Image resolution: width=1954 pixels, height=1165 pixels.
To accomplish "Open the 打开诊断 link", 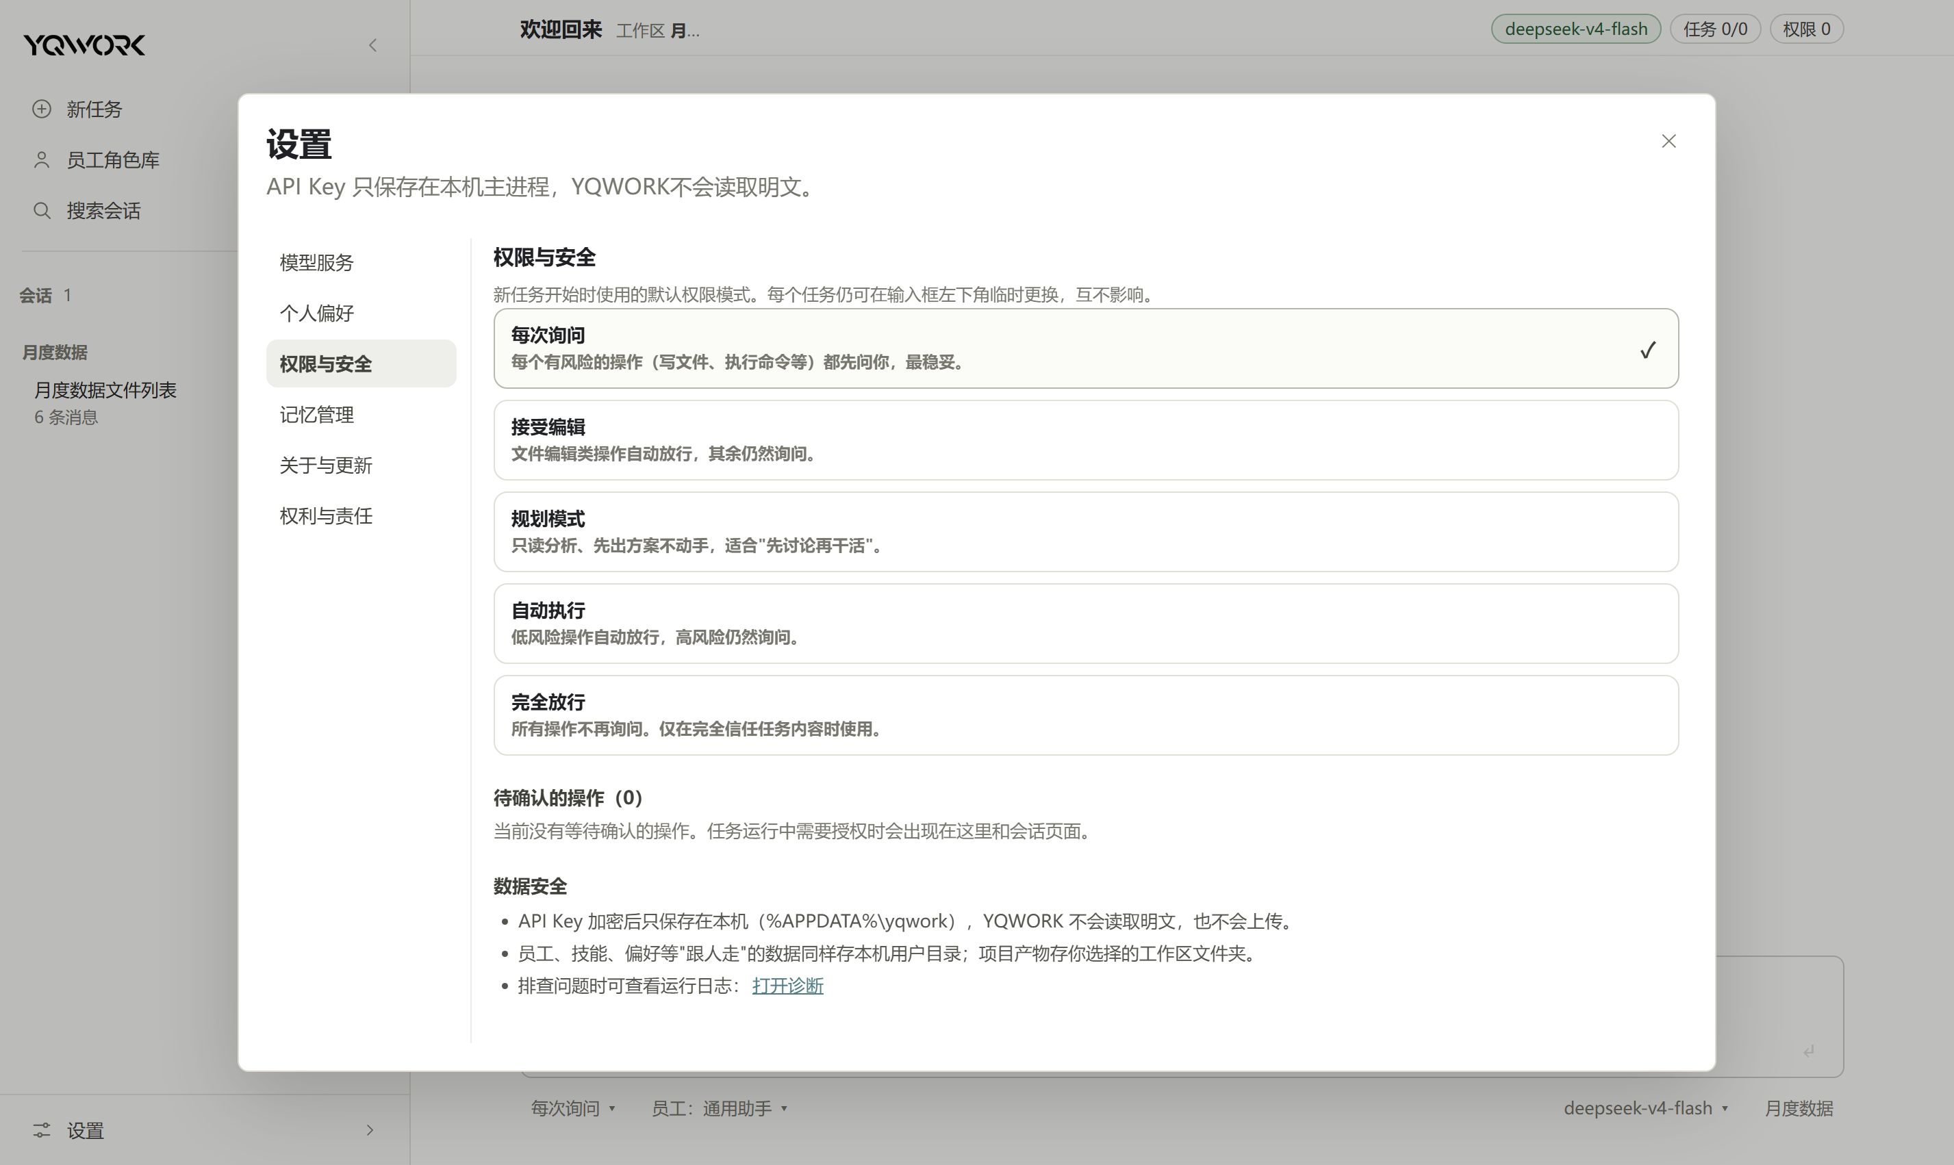I will (x=787, y=985).
